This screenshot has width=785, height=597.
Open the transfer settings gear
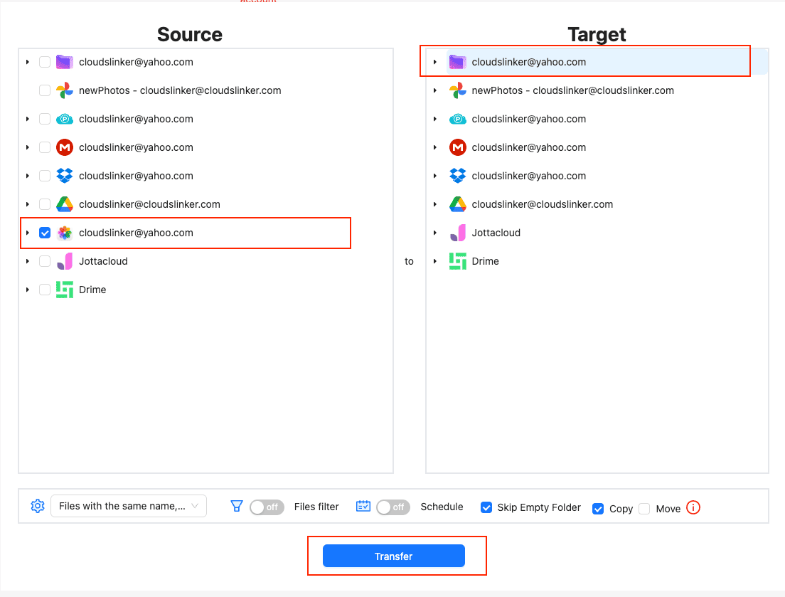point(38,506)
